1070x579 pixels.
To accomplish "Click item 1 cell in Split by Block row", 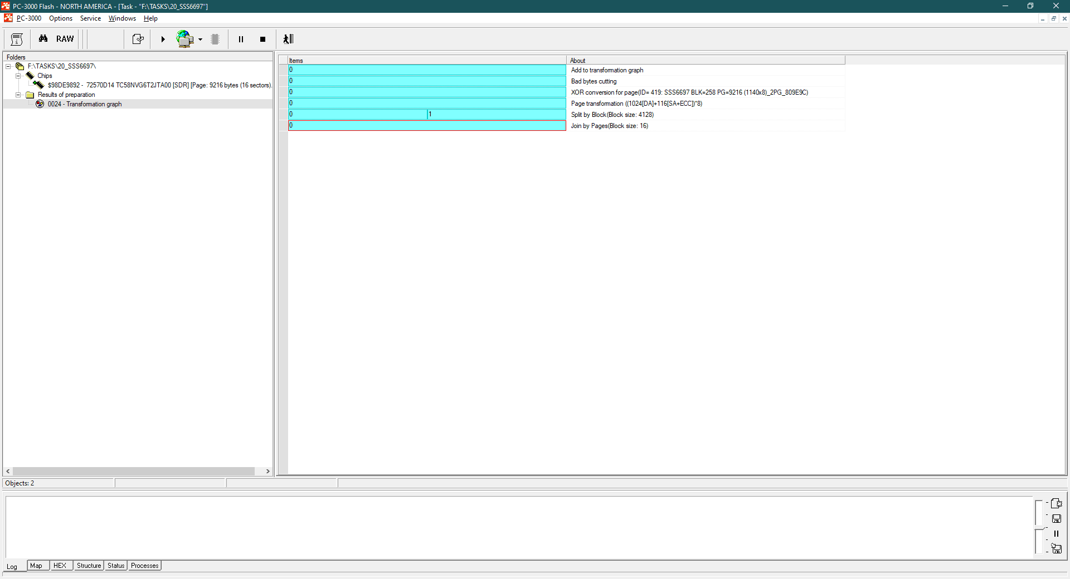I will [x=497, y=114].
